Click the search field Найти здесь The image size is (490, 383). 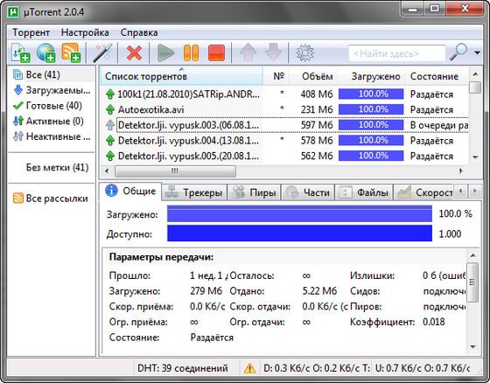click(397, 53)
